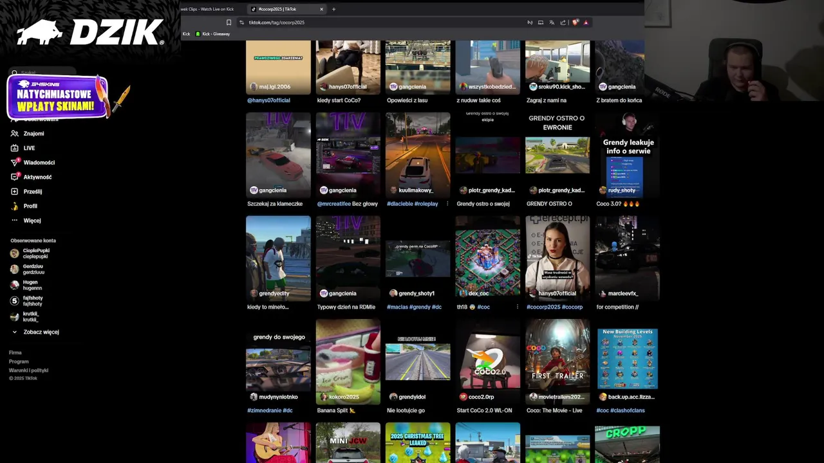Open Nie lootujcie go video thumbnail
Image resolution: width=824 pixels, height=463 pixels.
click(x=418, y=361)
